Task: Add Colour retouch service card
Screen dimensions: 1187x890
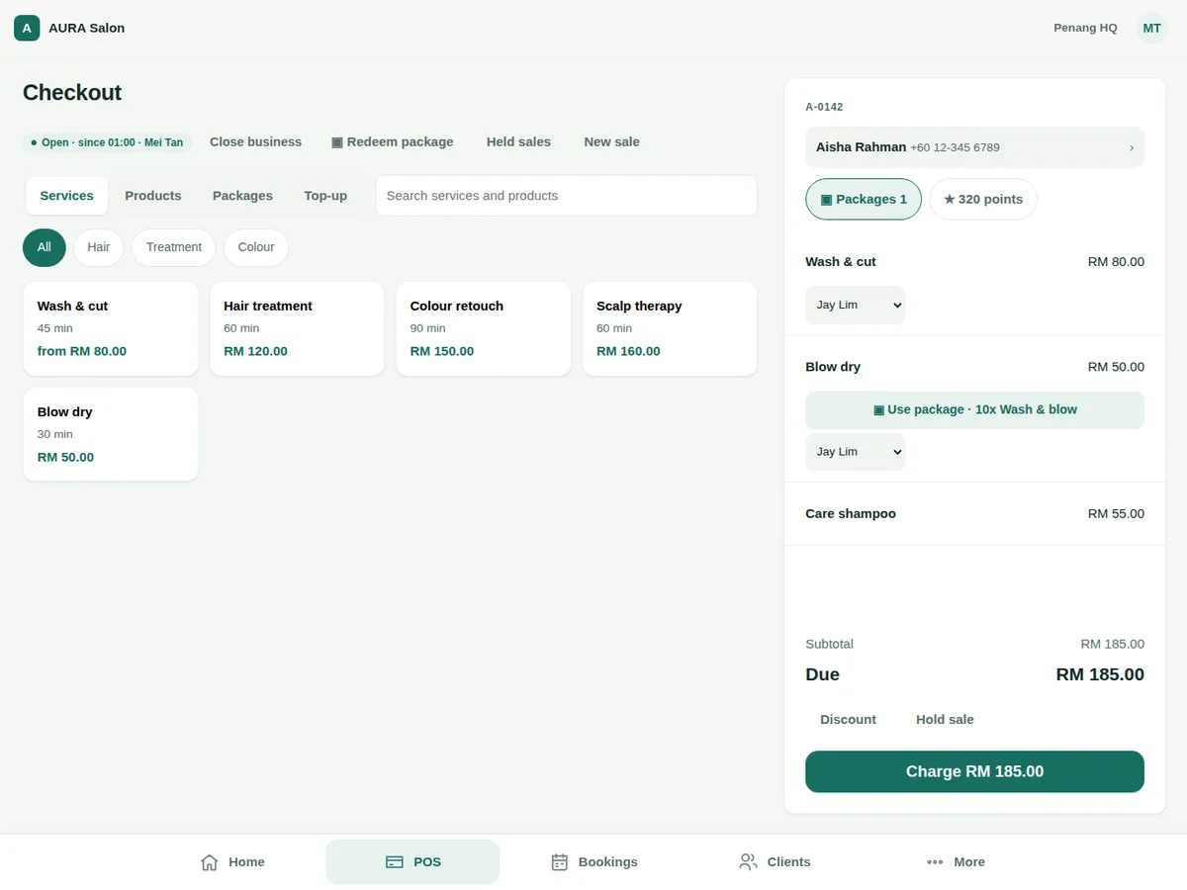Action: [484, 329]
